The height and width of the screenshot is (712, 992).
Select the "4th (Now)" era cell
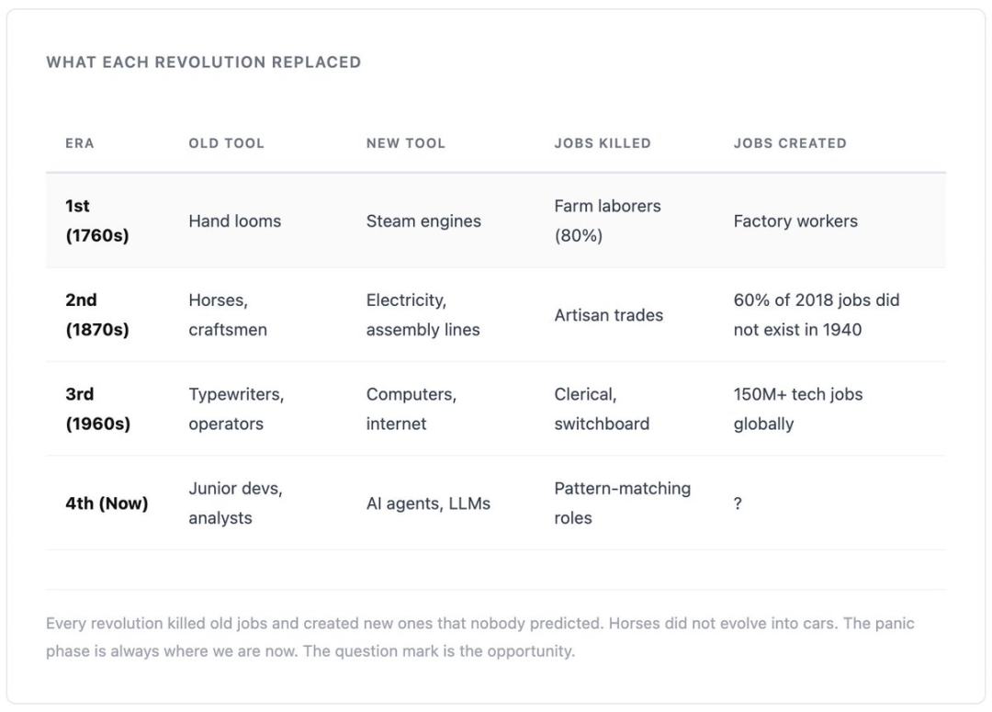click(106, 503)
